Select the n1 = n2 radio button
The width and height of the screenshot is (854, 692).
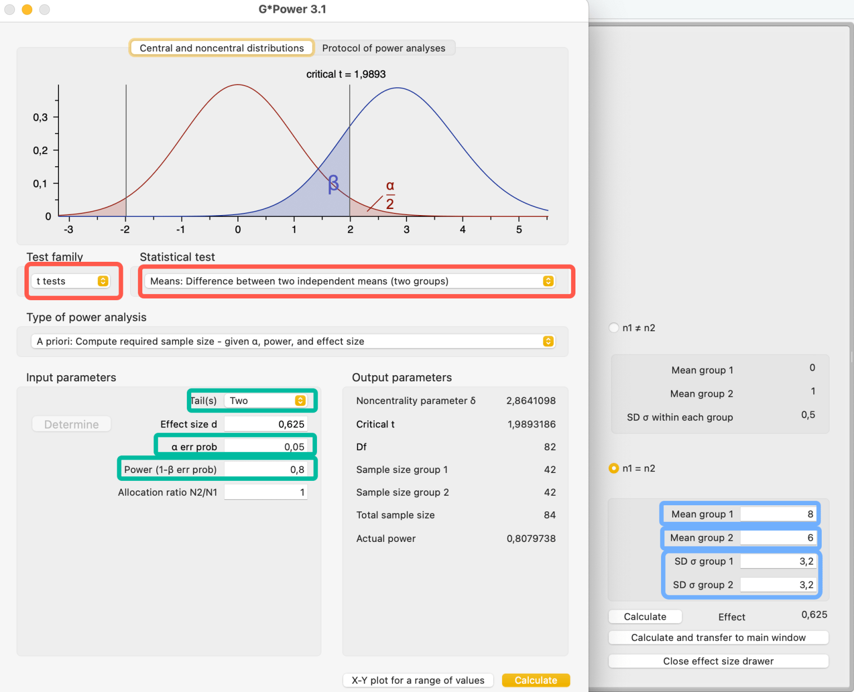tap(614, 469)
